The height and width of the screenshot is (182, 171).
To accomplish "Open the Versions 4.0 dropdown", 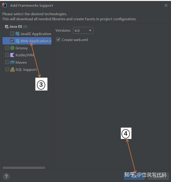I will (83, 31).
